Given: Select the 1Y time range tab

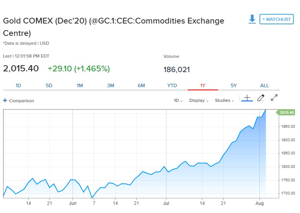Looking at the screenshot, I should (203, 86).
